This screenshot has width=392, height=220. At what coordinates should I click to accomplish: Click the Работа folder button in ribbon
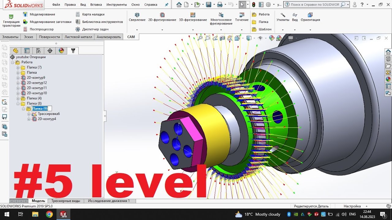coord(261,14)
